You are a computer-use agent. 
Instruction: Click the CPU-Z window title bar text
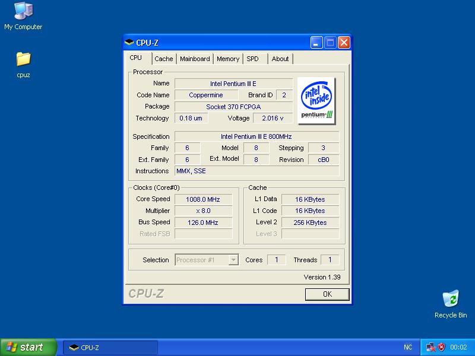pos(147,43)
